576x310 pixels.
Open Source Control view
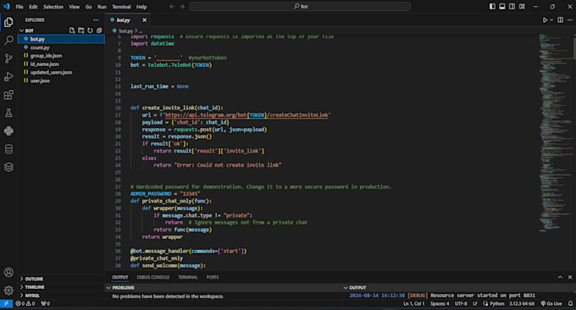tap(8, 58)
